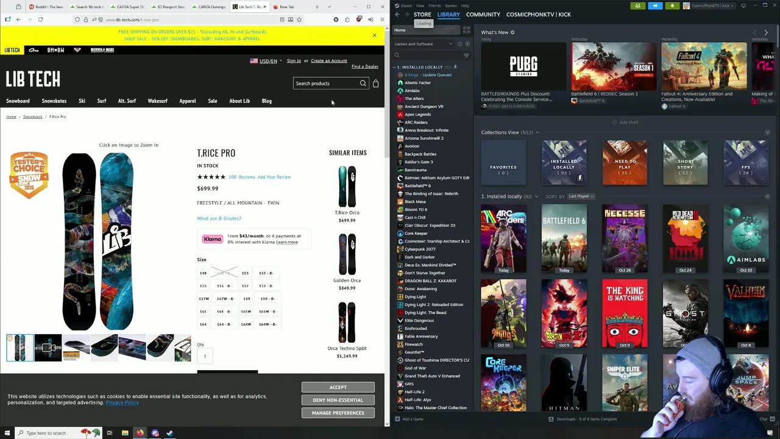Open the Battlefield 6 game cover in library
This screenshot has height=439, width=780.
pyautogui.click(x=564, y=239)
